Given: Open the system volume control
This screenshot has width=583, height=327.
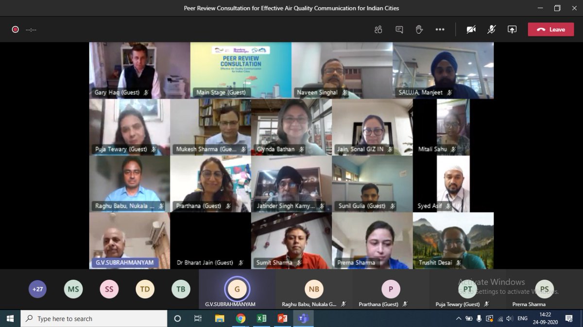Looking at the screenshot, I should point(509,319).
